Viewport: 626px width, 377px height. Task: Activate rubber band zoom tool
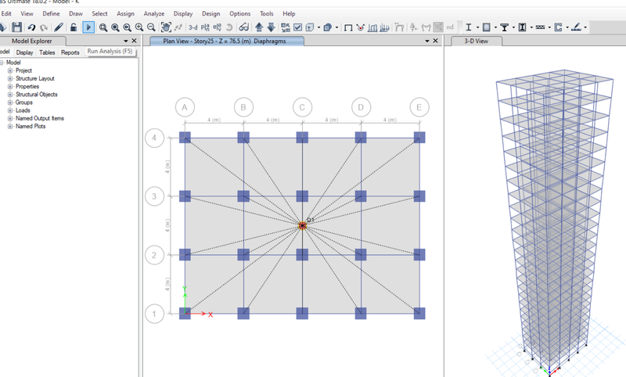(103, 27)
